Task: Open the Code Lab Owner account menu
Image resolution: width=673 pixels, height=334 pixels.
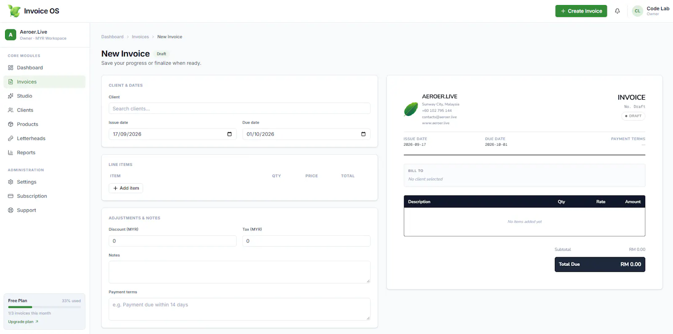Action: coord(651,11)
